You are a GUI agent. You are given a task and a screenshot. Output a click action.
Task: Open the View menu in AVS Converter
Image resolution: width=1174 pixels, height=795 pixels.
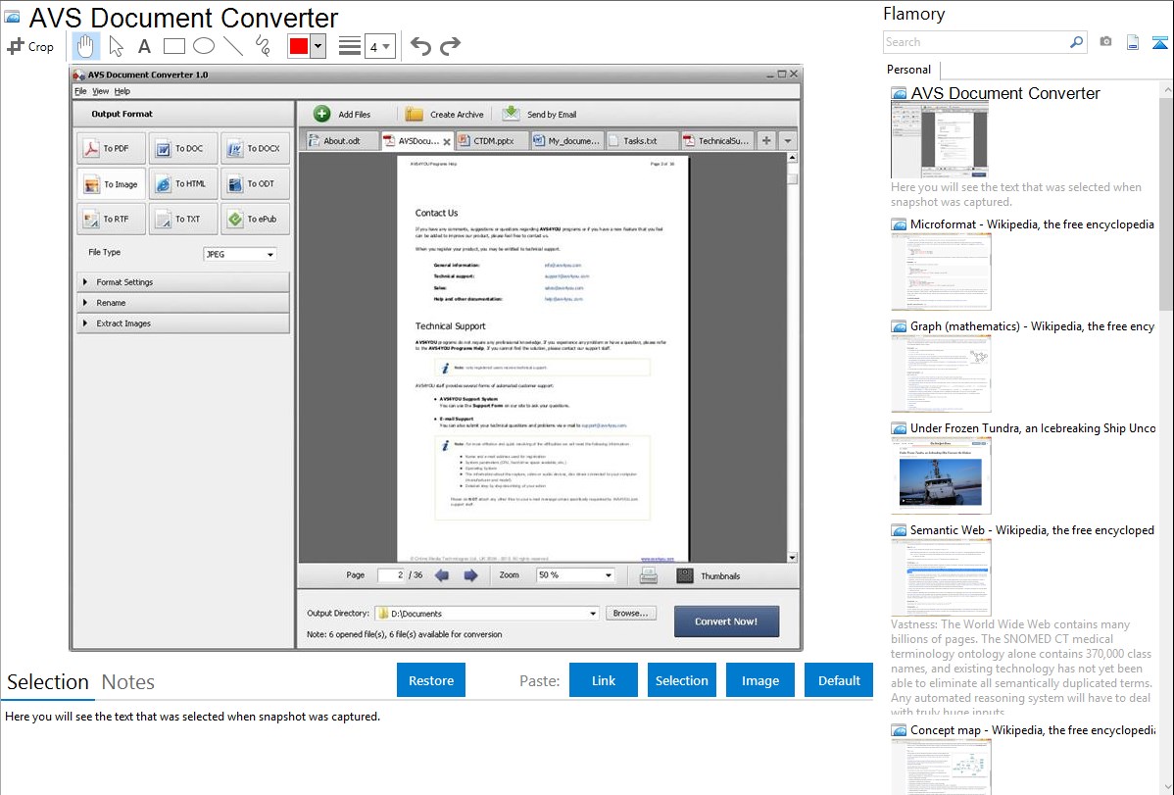(x=100, y=91)
